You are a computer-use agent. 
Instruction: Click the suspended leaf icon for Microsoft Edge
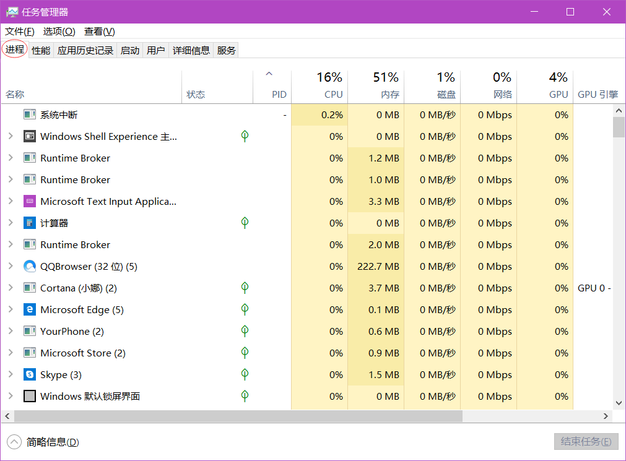pos(245,309)
